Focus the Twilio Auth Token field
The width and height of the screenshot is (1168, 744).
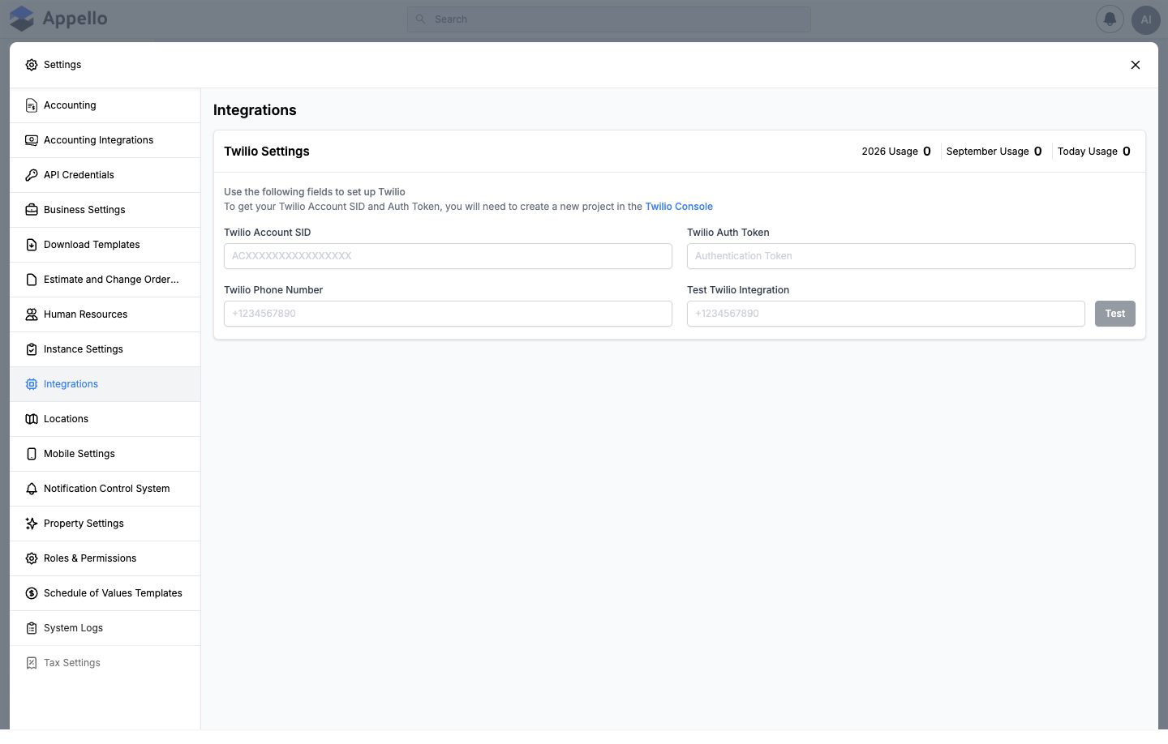click(x=911, y=256)
